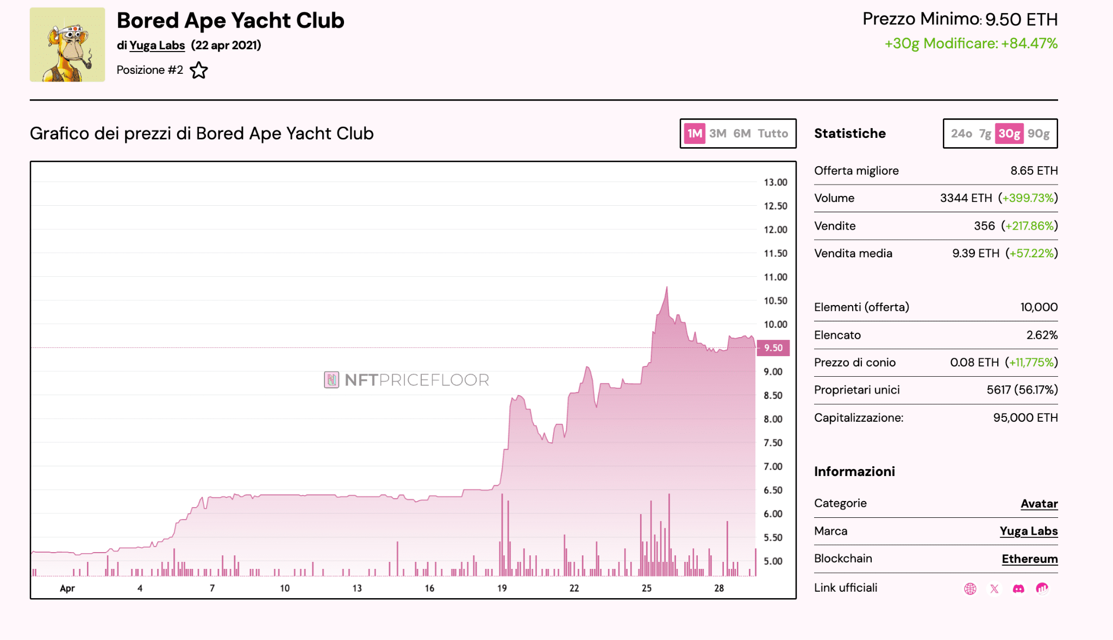Open the official website globe icon
Viewport: 1113px width, 640px height.
(970, 588)
